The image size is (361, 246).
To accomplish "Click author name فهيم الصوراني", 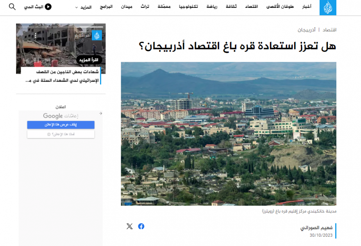I will pyautogui.click(x=316, y=228).
